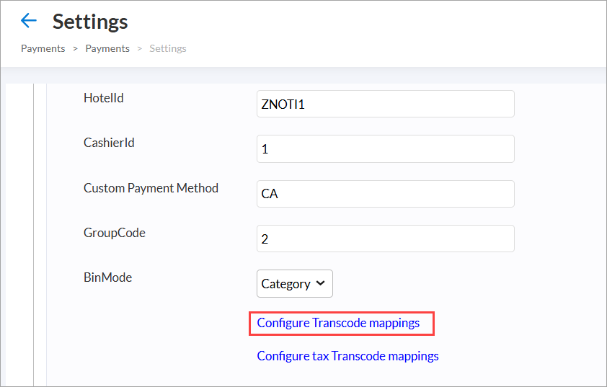The width and height of the screenshot is (607, 387).
Task: Click the GroupCode field label
Action: (x=114, y=233)
